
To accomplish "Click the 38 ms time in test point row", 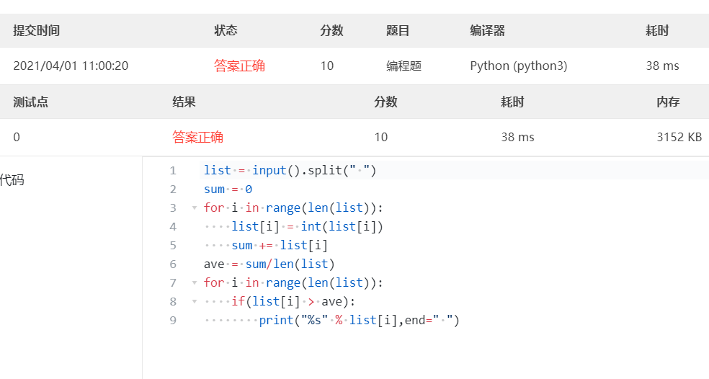I will pos(518,137).
